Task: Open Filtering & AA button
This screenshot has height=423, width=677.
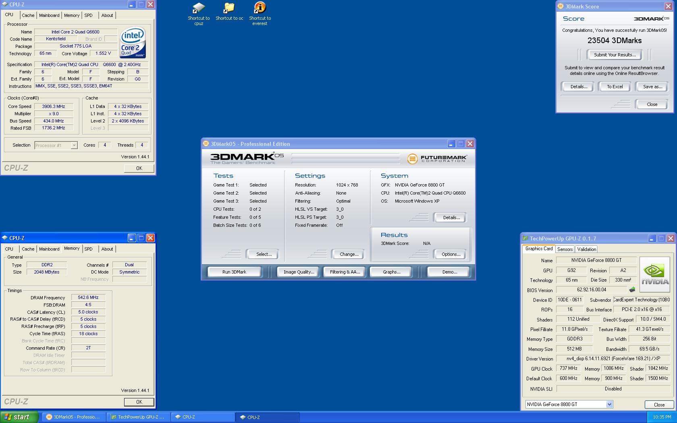Action: (345, 272)
